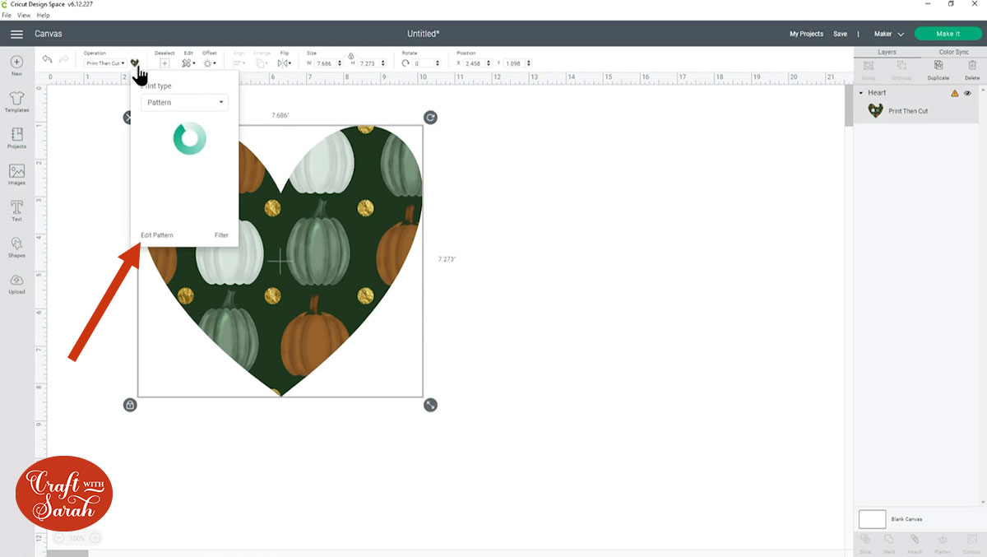
Task: Open the hamburger menu
Action: coord(16,34)
